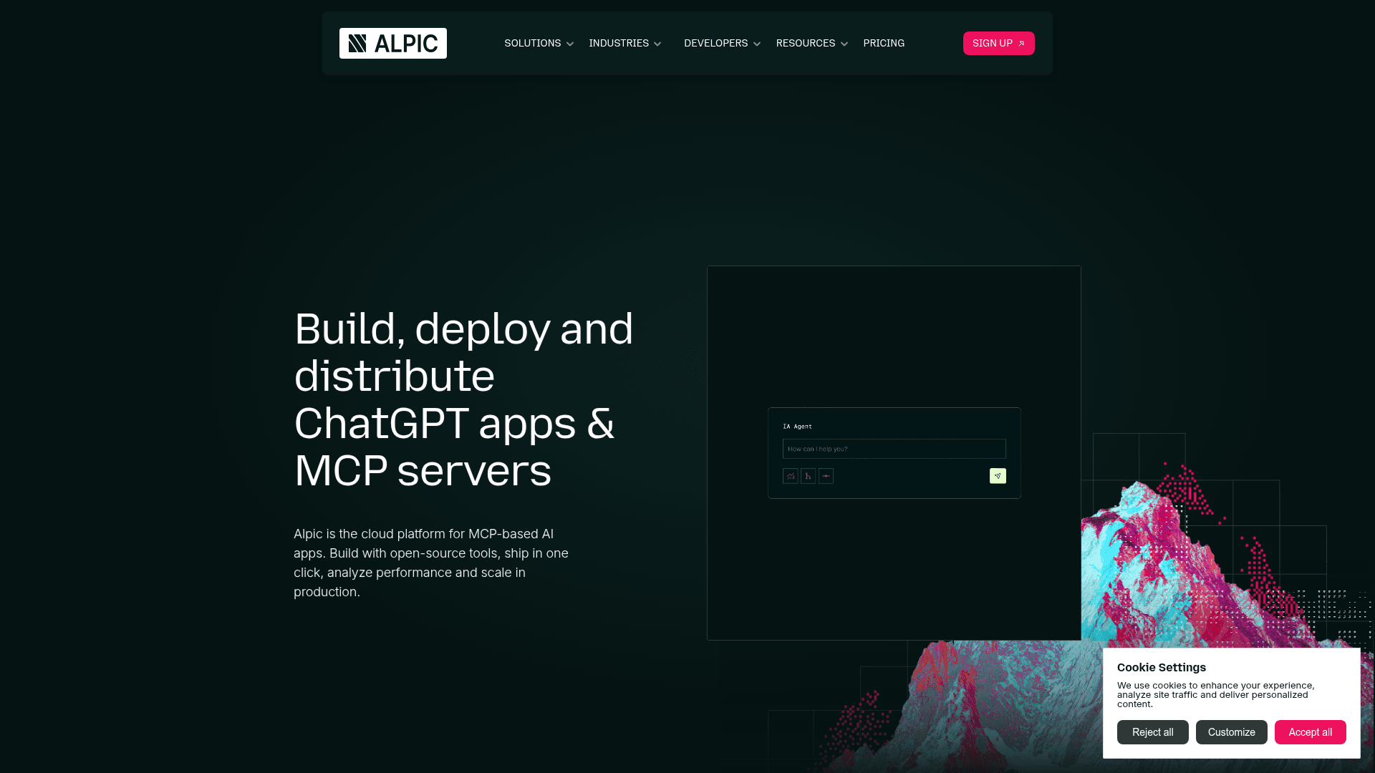Send the IA Agent message

[x=998, y=476]
